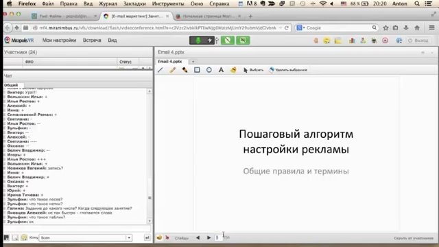This screenshot has height=247, width=439.
Task: Click the "Выход" exit button
Action: 418,40
